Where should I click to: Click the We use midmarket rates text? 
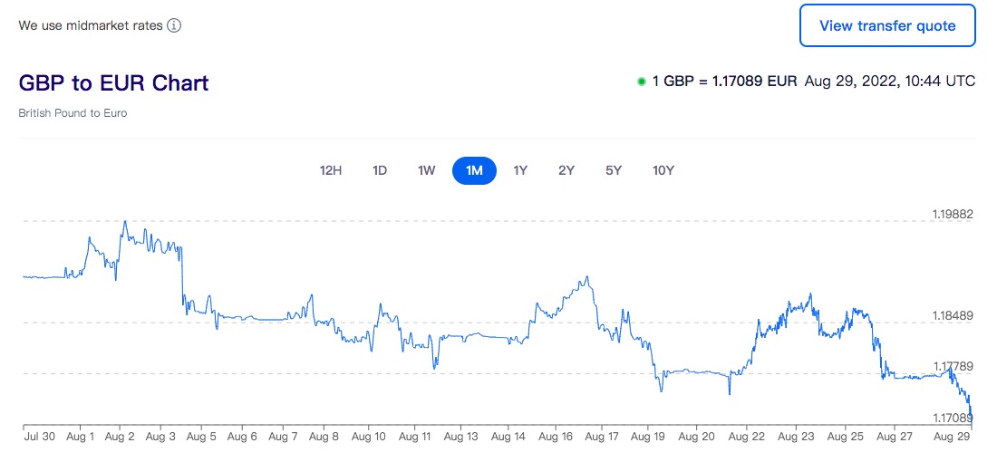tap(91, 26)
